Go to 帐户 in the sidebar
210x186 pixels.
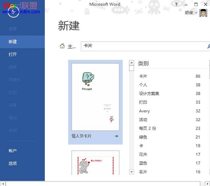pos(13,151)
